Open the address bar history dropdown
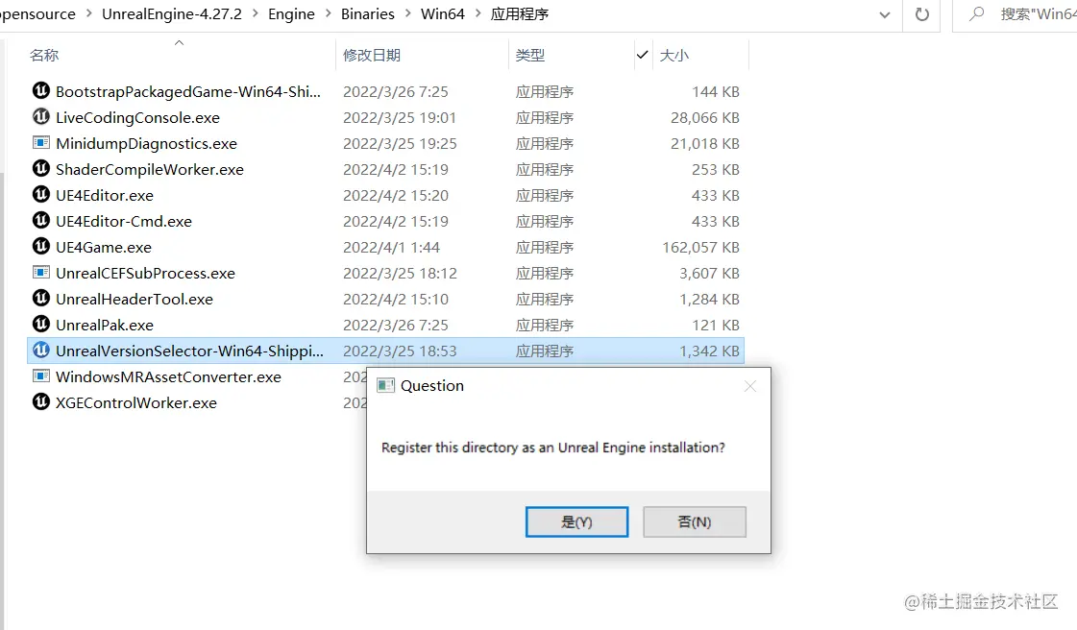This screenshot has width=1077, height=630. click(x=885, y=15)
